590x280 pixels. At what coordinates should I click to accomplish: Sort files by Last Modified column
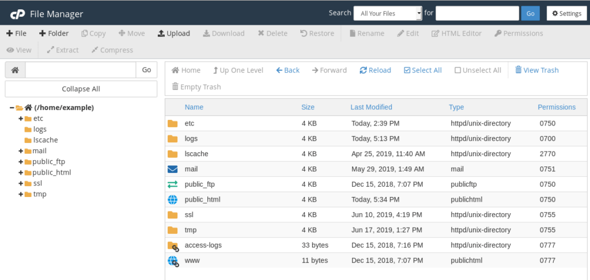coord(371,107)
